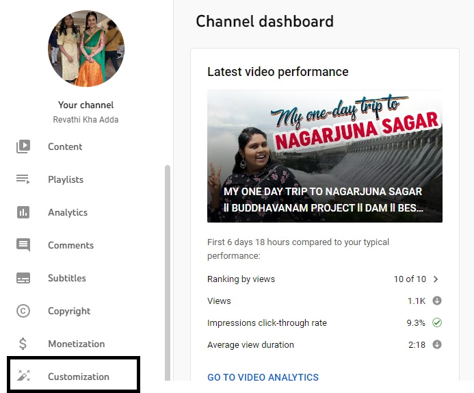Open the Nagarjuna Sagar video thumbnail
The image size is (474, 393).
click(x=325, y=156)
